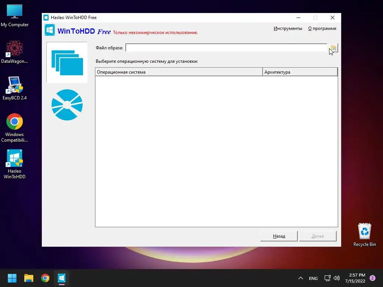Click the browse image file folder icon
This screenshot has width=383, height=287.
pyautogui.click(x=333, y=48)
